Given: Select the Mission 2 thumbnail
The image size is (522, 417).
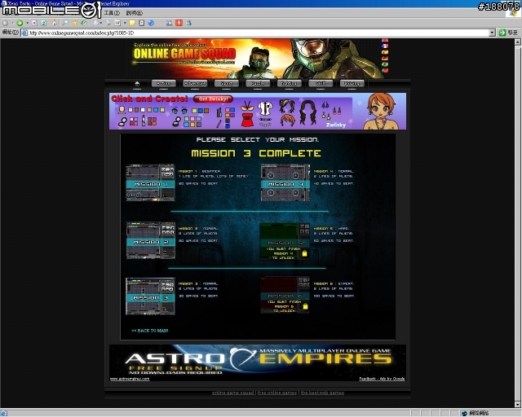Looking at the screenshot, I should click(150, 240).
